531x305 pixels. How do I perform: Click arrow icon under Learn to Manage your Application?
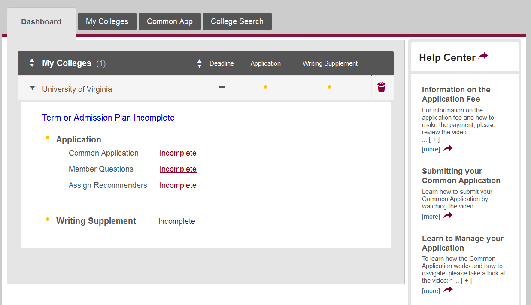(x=448, y=290)
